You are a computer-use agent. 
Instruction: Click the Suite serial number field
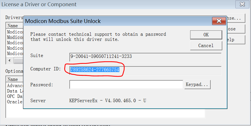coord(145,56)
